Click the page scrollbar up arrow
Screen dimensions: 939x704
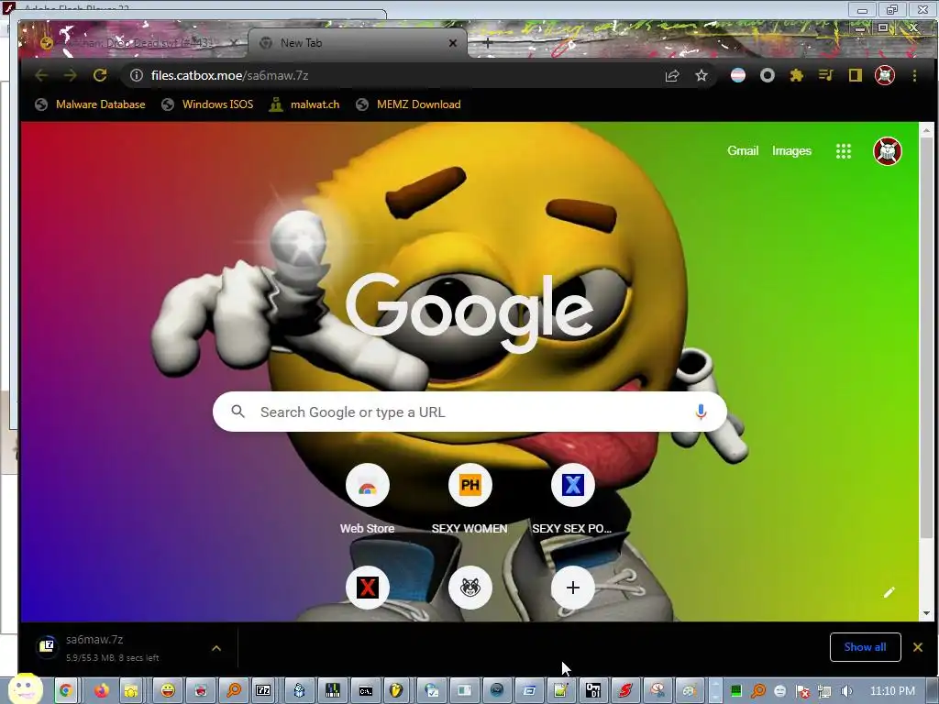point(926,130)
